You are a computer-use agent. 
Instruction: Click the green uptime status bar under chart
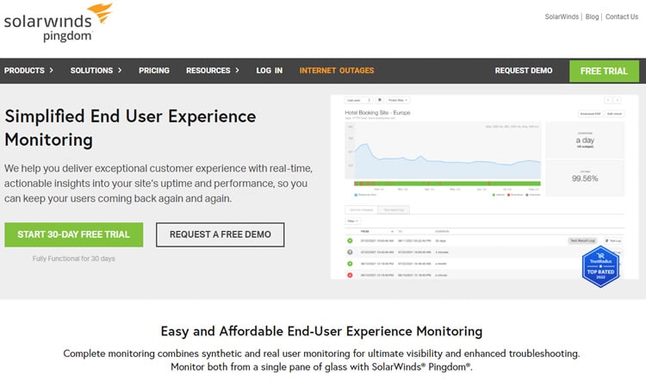[447, 184]
